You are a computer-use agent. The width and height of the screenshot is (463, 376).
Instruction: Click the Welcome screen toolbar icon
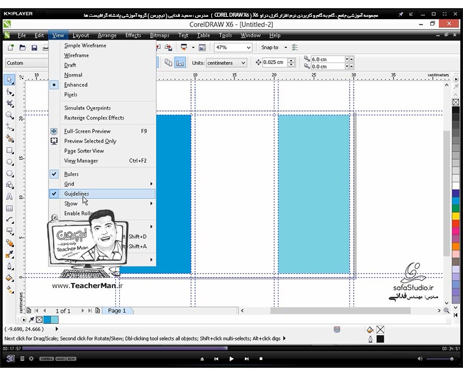click(202, 47)
